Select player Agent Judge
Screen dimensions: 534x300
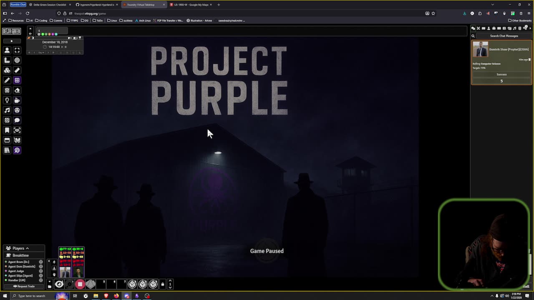(x=16, y=271)
